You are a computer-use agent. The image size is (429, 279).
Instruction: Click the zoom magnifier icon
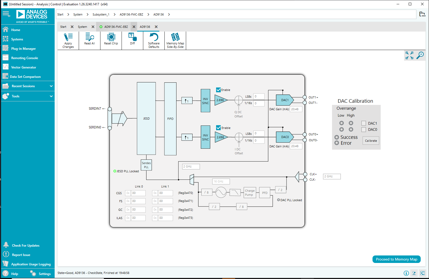(x=420, y=55)
